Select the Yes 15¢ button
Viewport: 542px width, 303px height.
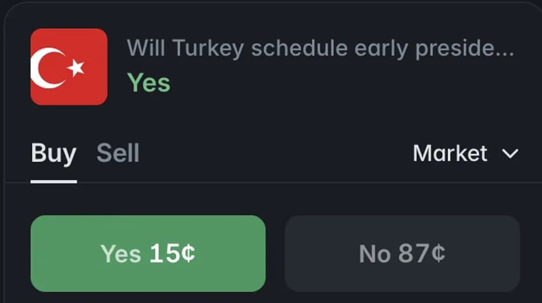coord(148,253)
